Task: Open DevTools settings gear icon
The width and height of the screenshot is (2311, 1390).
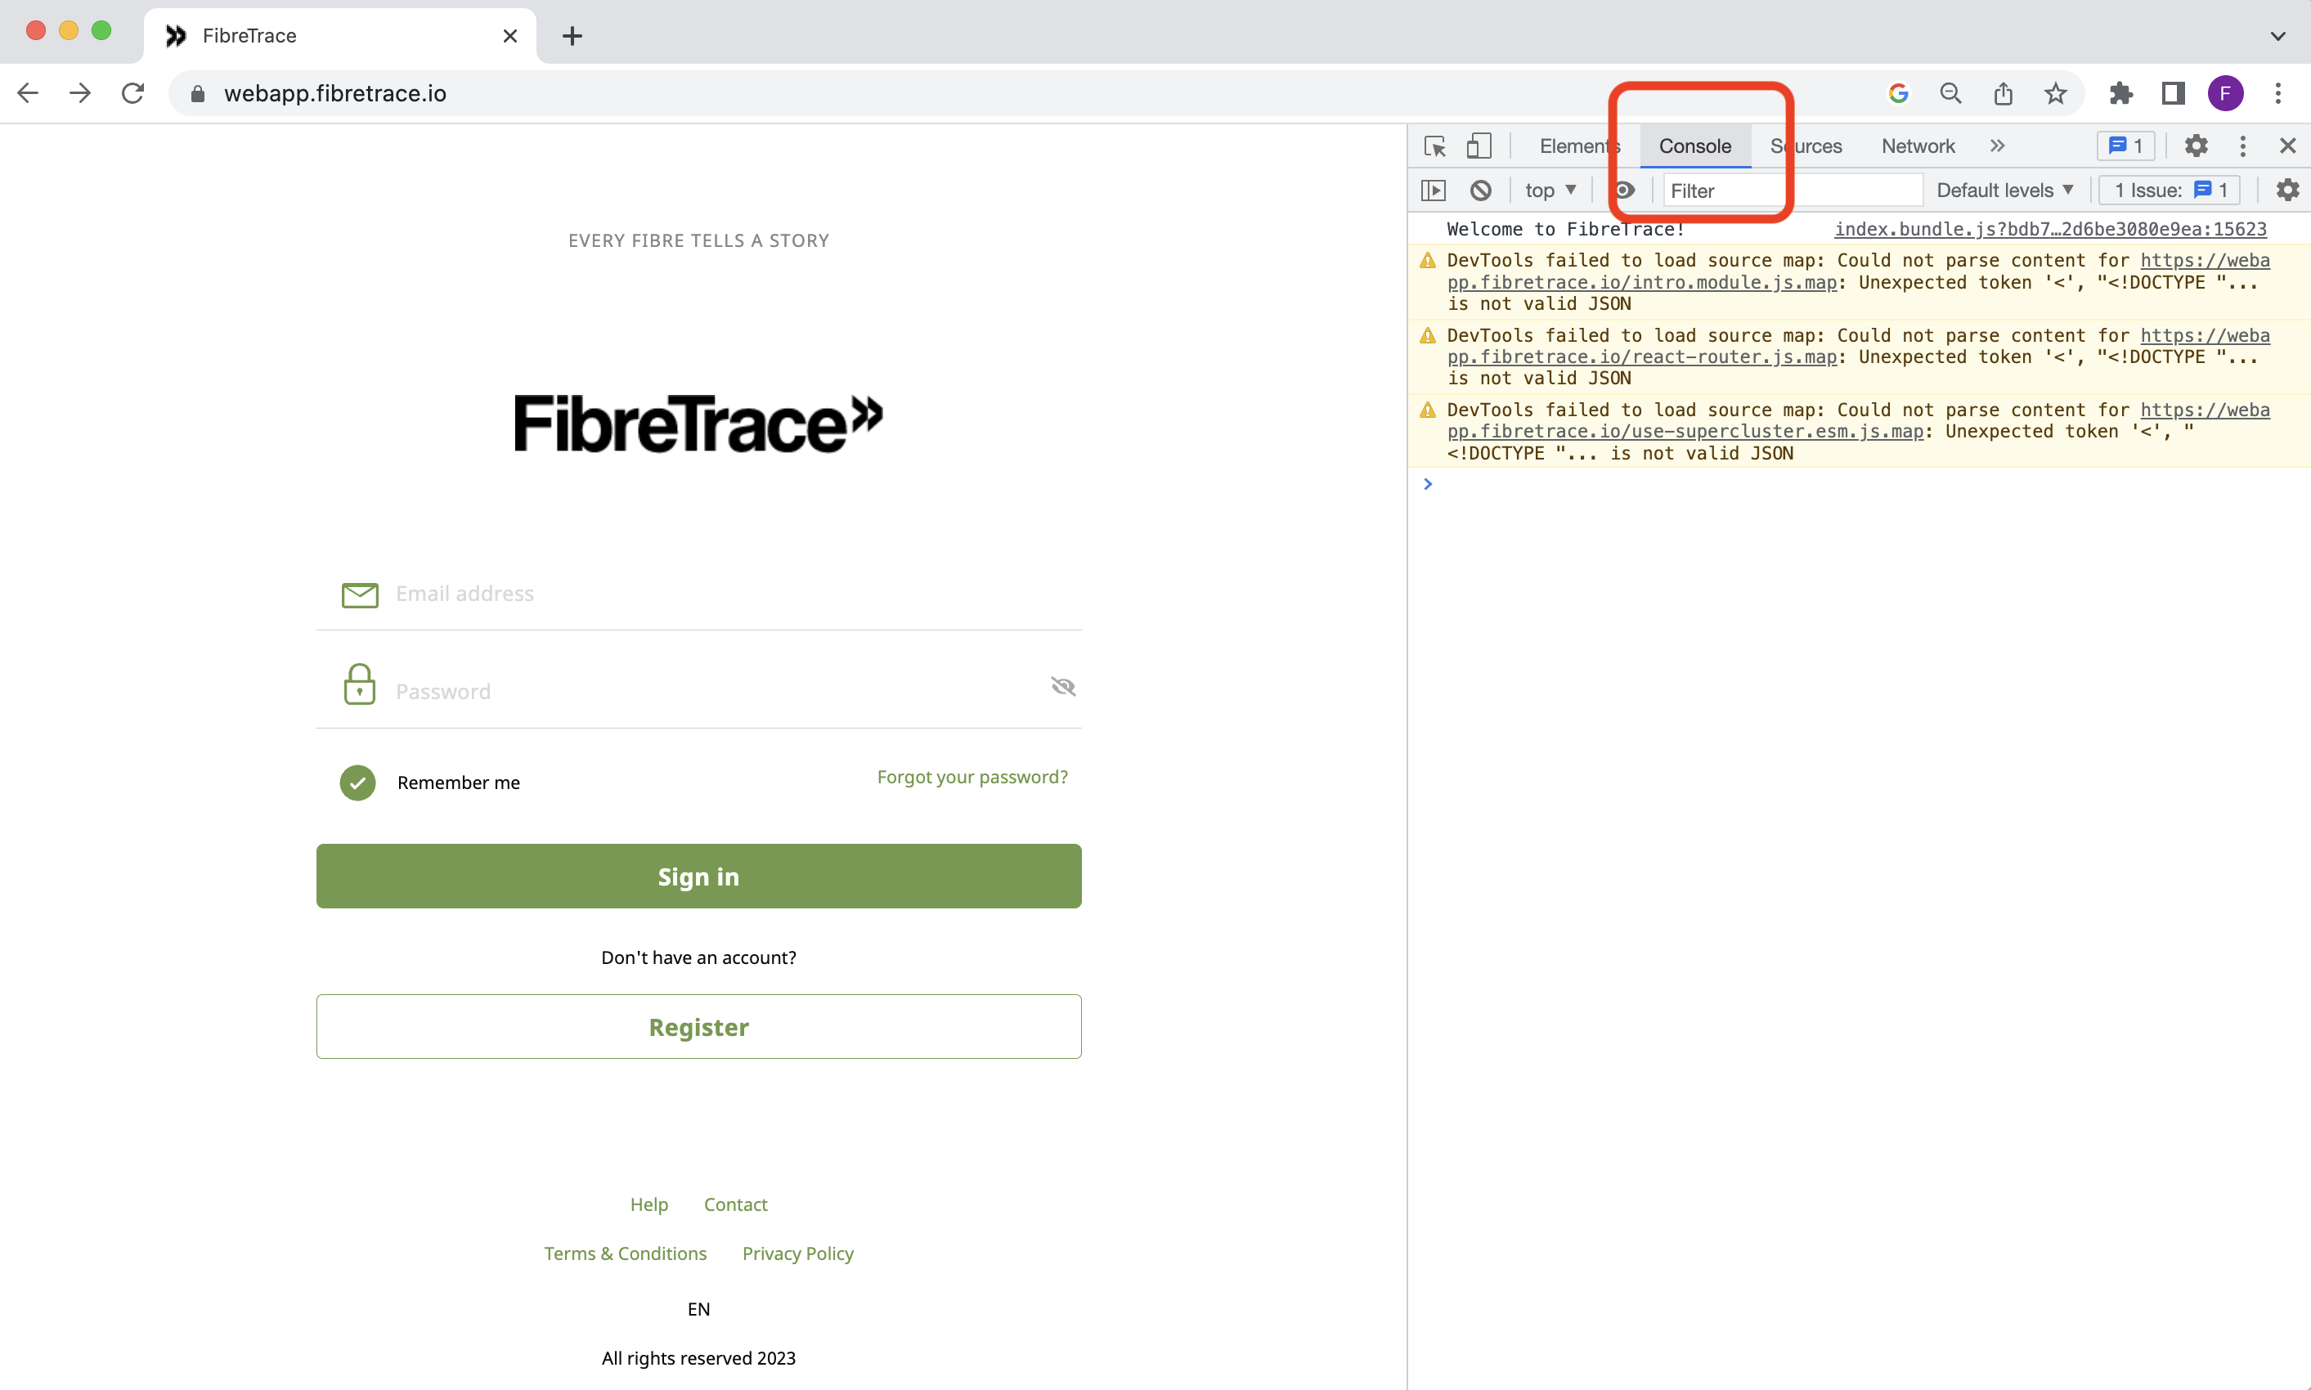Action: click(2197, 146)
